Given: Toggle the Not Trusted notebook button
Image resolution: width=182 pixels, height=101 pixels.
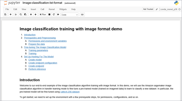Looking at the screenshot, I should point(148,9).
